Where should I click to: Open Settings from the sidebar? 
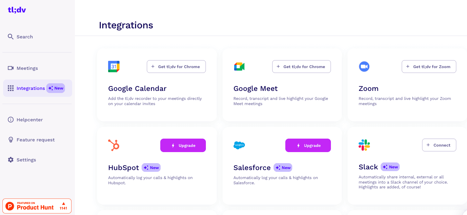pos(26,160)
